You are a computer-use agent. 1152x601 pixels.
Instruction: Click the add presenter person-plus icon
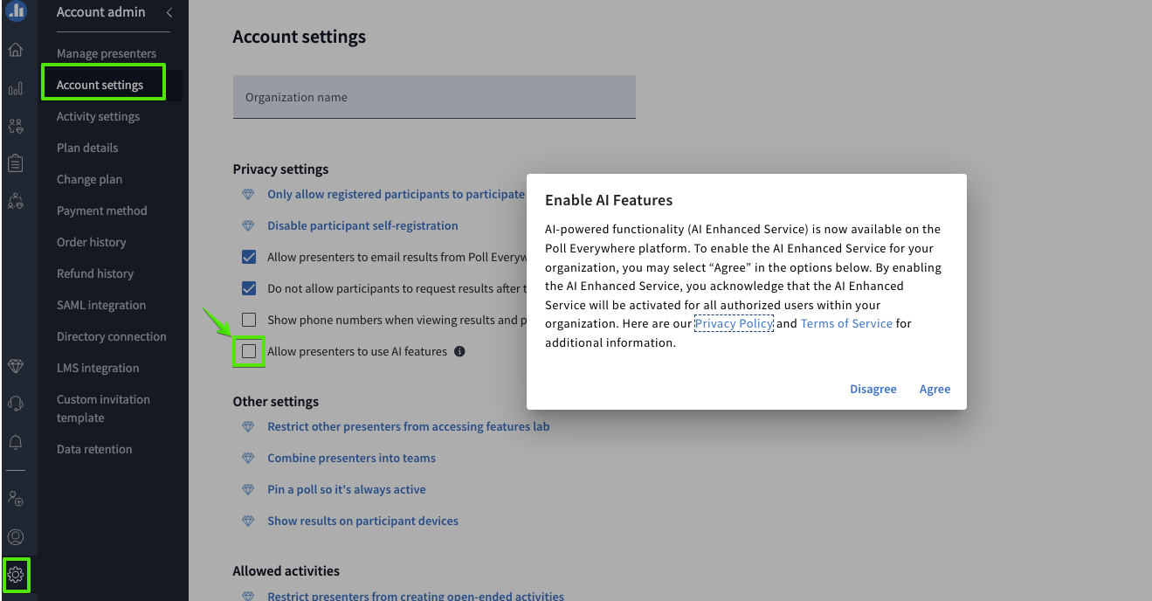(x=16, y=499)
